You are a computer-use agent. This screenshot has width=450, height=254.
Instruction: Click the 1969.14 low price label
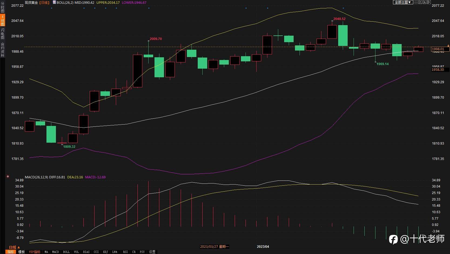click(382, 64)
